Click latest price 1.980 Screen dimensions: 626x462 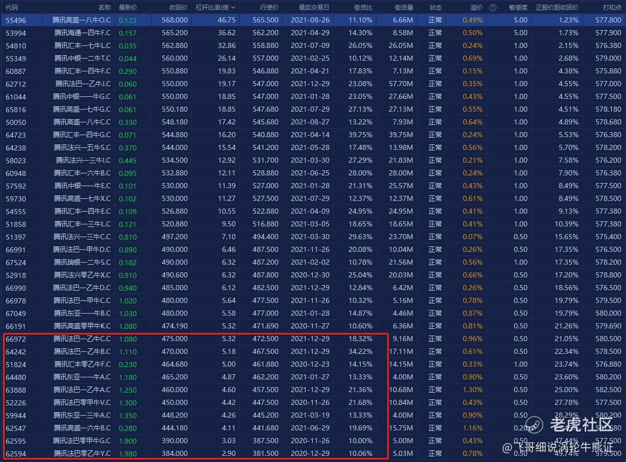pyautogui.click(x=128, y=453)
